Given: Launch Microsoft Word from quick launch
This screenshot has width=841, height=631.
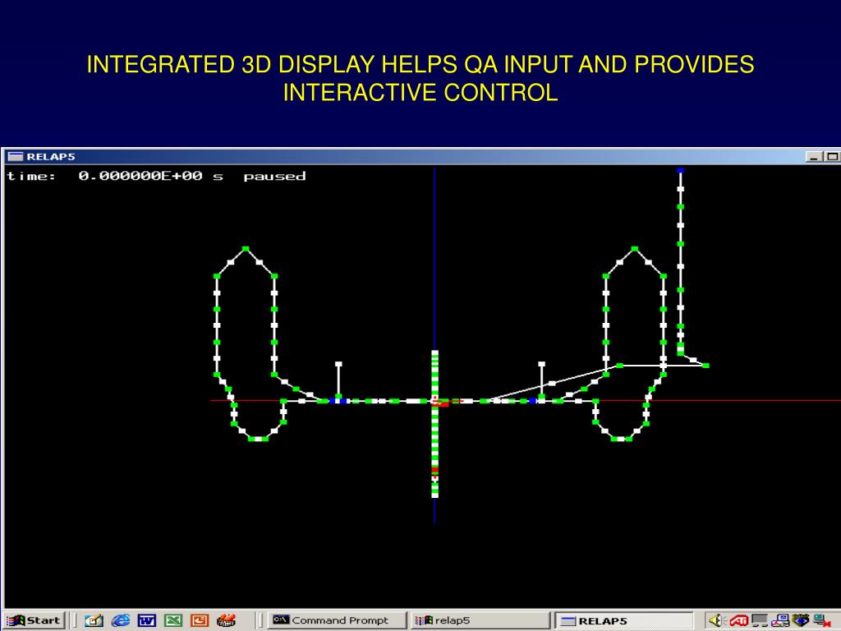Looking at the screenshot, I should pos(146,620).
